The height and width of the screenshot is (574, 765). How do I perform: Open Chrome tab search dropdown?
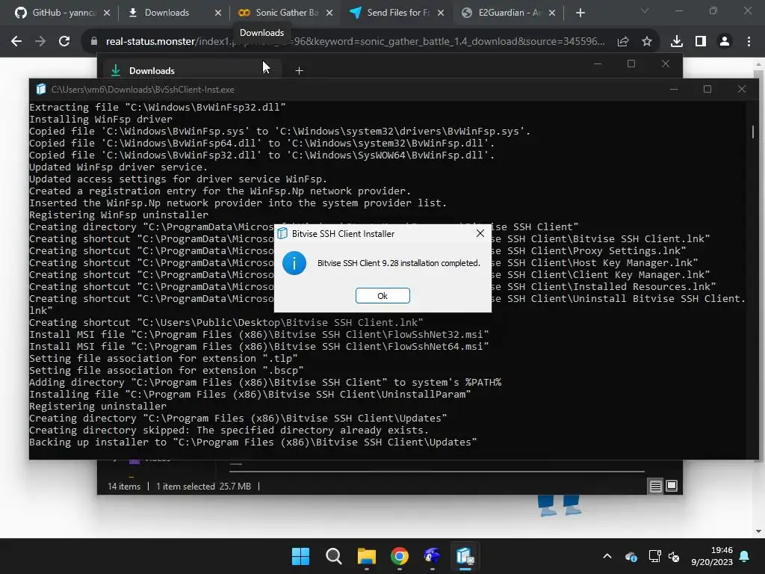[645, 10]
